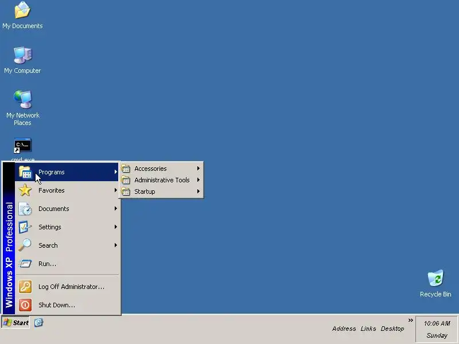Click the Start button
This screenshot has width=459, height=344.
pyautogui.click(x=15, y=323)
